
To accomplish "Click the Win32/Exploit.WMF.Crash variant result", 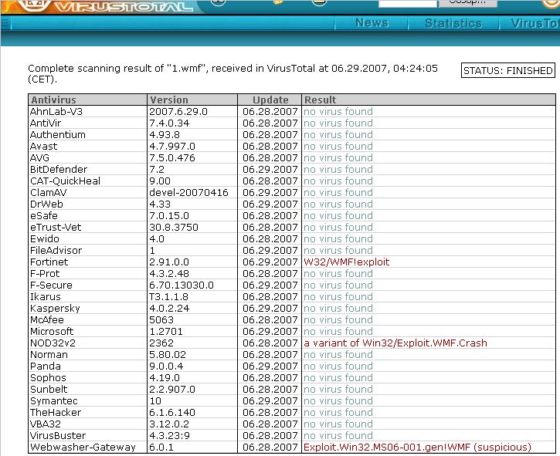I will point(395,343).
